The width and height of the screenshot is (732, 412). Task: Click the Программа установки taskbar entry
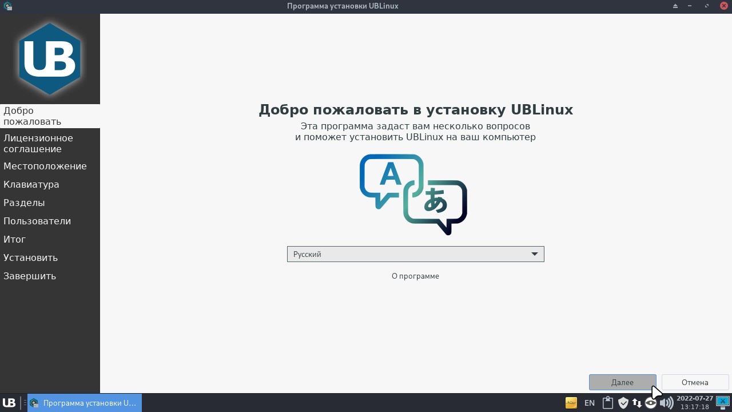point(84,403)
